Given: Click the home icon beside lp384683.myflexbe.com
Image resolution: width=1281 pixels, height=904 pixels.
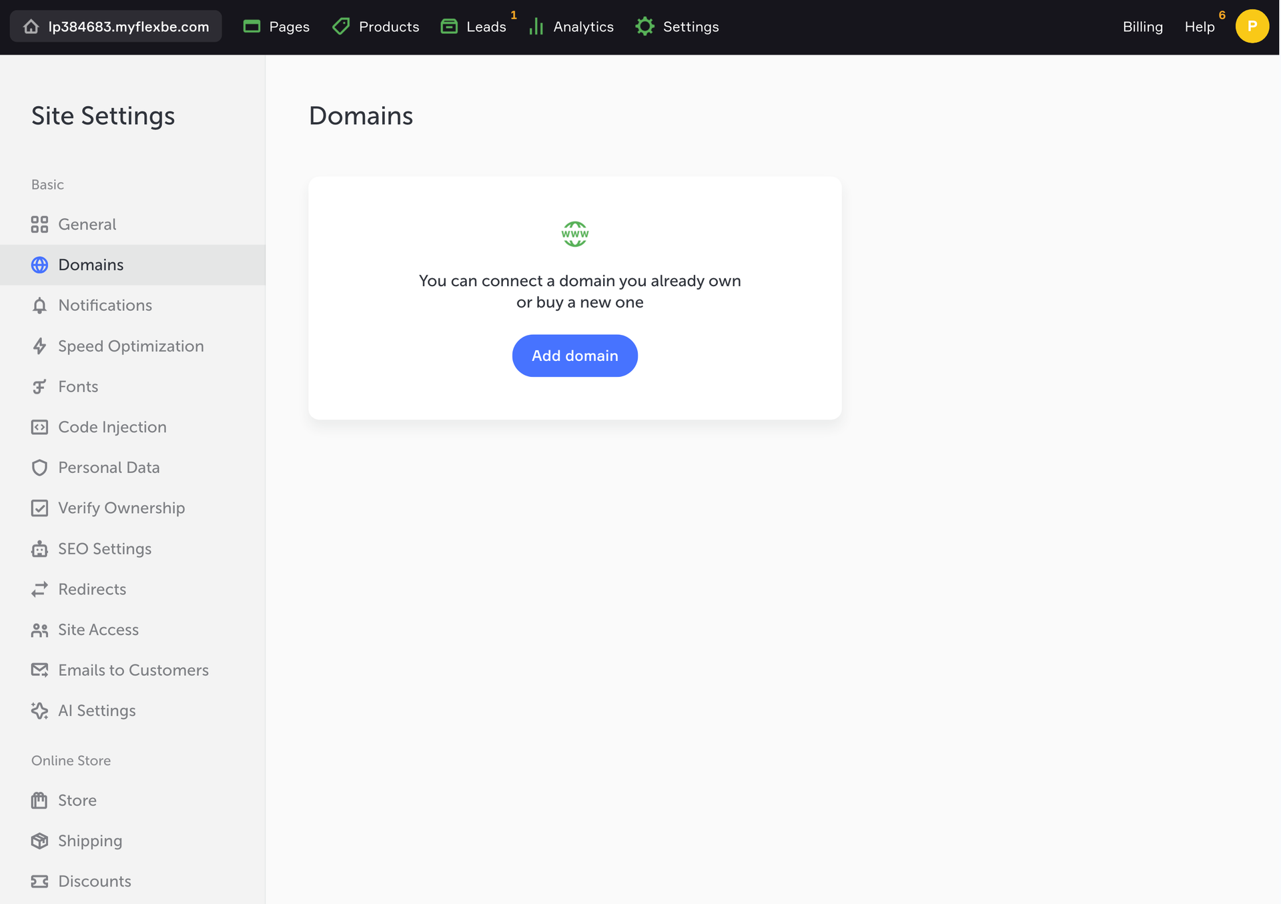Looking at the screenshot, I should coord(31,27).
